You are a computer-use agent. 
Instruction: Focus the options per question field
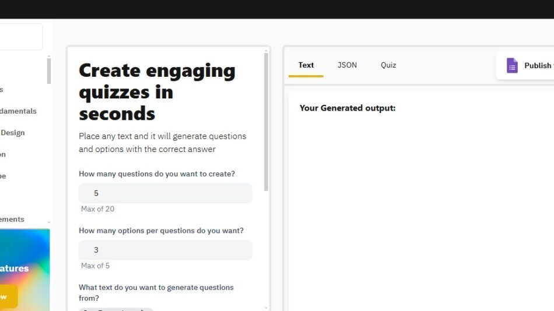click(166, 250)
